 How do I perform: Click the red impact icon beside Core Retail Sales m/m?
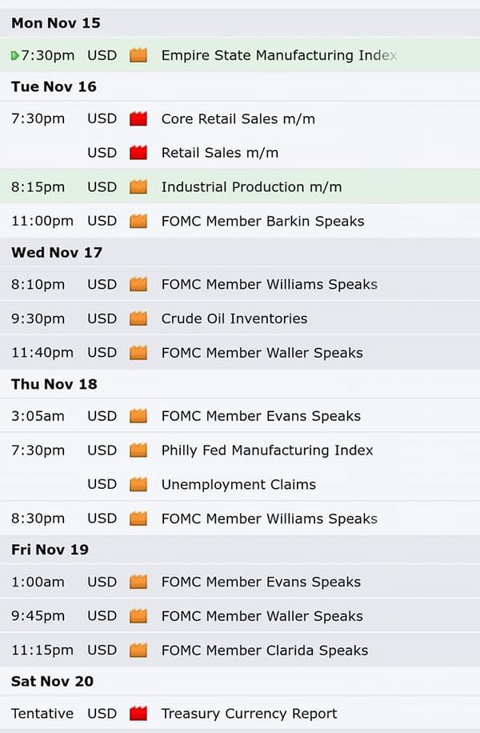click(138, 118)
